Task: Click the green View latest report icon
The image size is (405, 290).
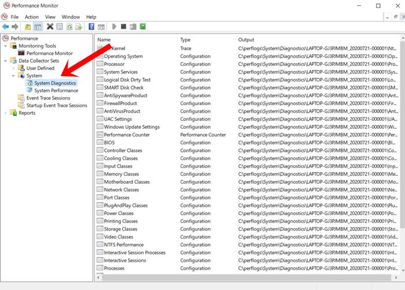Action: tap(143, 27)
